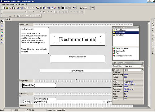Save the report with the diskette icon
155x112 pixels.
pyautogui.click(x=10, y=8)
